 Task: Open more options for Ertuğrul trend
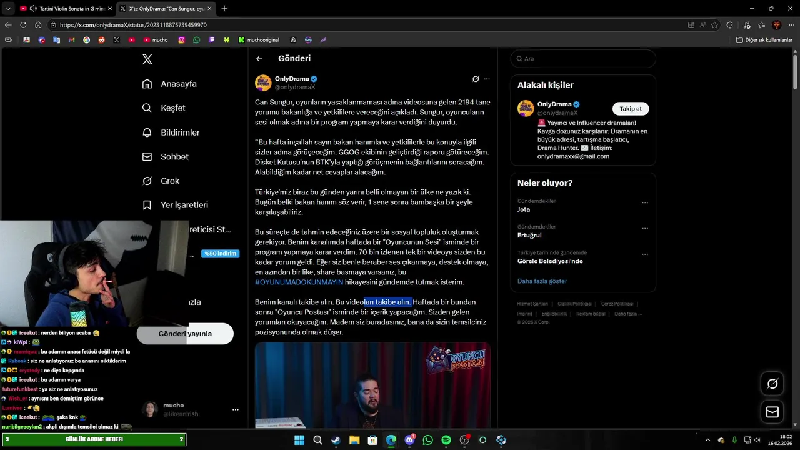(x=645, y=228)
